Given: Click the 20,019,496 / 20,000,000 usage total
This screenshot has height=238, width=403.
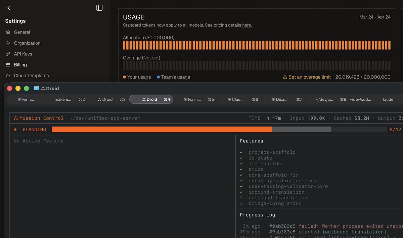Looking at the screenshot, I should tap(363, 77).
